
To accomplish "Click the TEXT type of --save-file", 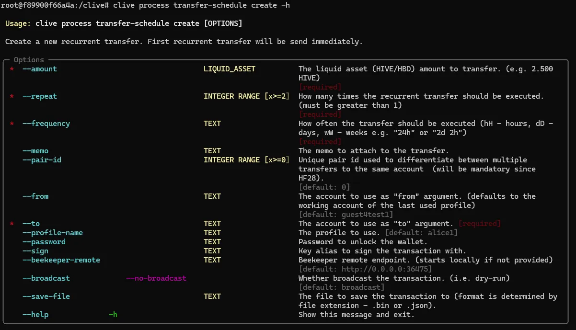I will pyautogui.click(x=212, y=296).
